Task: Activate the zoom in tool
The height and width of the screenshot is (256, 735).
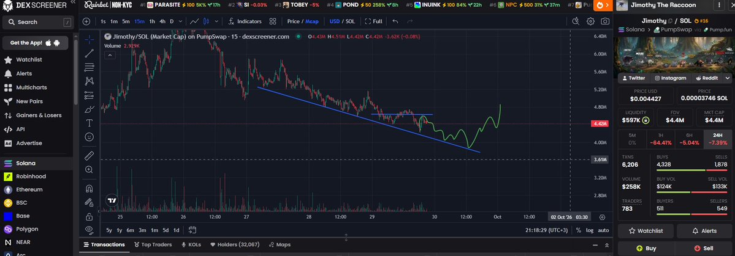Action: point(89,170)
